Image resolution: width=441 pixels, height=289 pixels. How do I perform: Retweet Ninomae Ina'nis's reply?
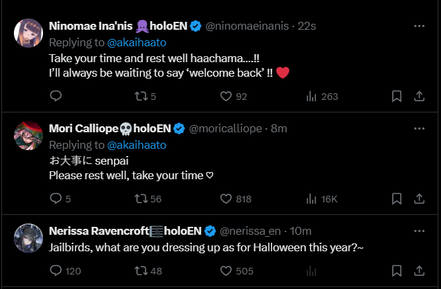pyautogui.click(x=140, y=97)
